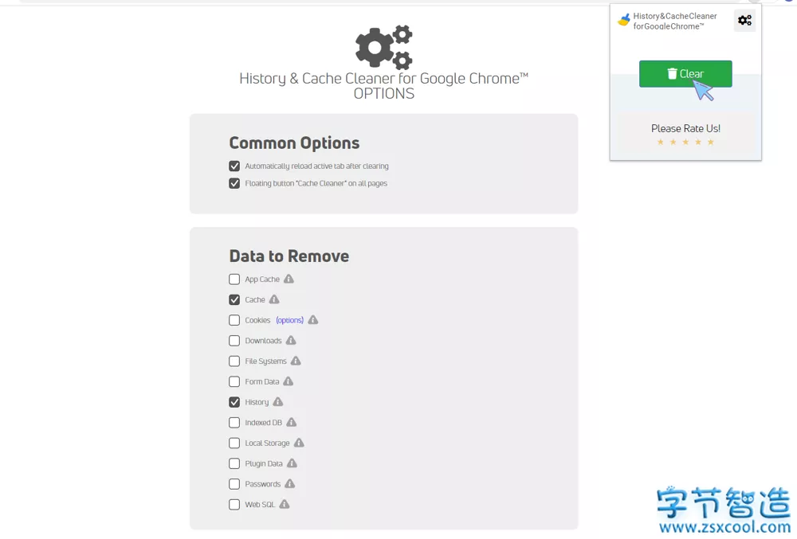The image size is (797, 539).
Task: Click the warning icon next to History
Action: (x=278, y=402)
